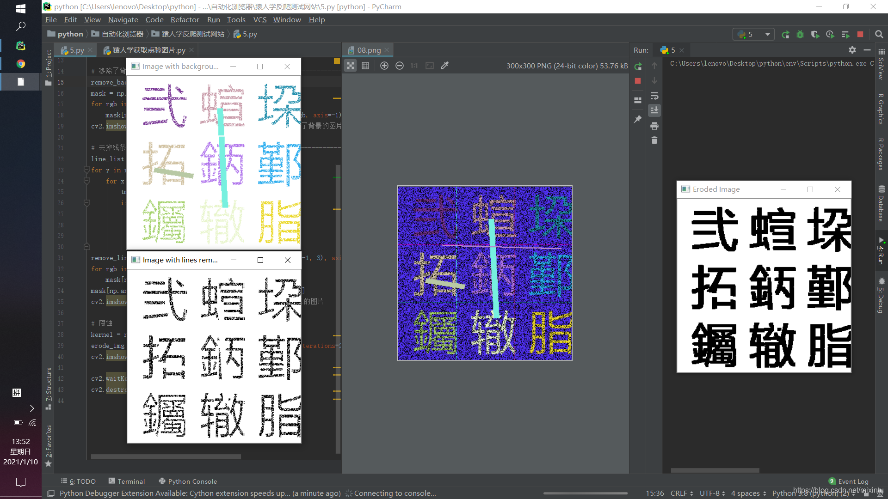This screenshot has width=888, height=499.
Task: Rerun the '5' Python configuration
Action: [x=786, y=34]
